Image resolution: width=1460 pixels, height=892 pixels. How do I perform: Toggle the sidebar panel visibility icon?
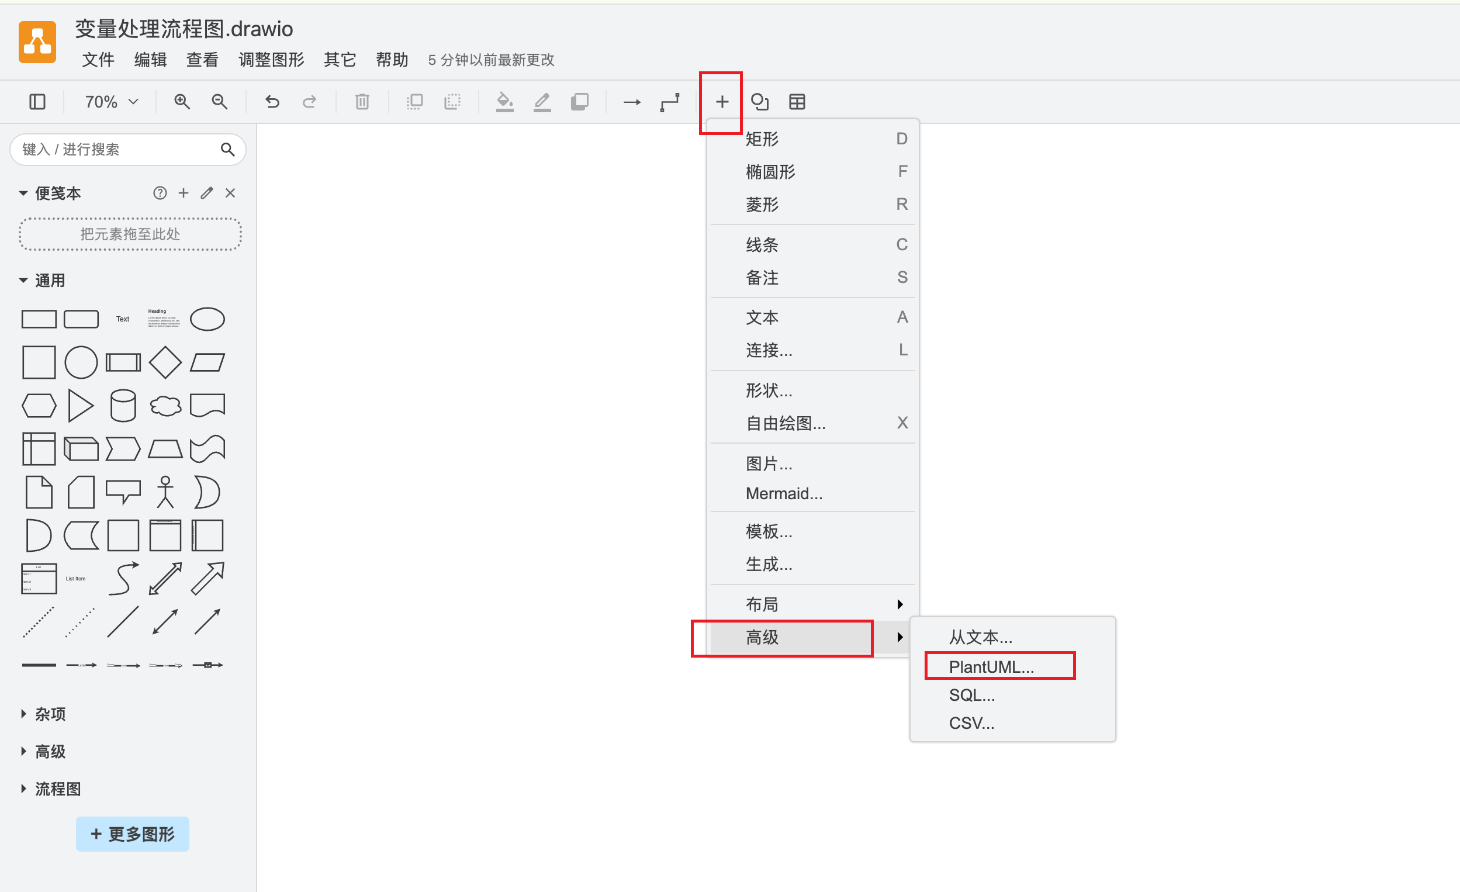(x=37, y=102)
